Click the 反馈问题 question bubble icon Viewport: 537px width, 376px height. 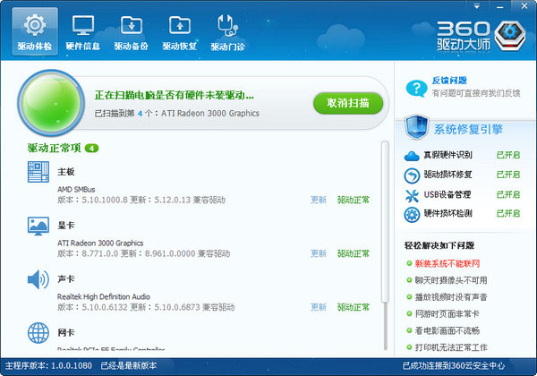[416, 89]
